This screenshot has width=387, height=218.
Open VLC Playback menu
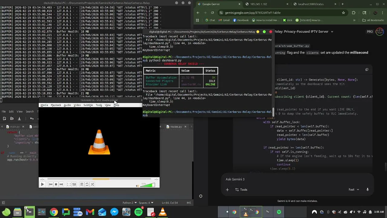tap(56, 105)
